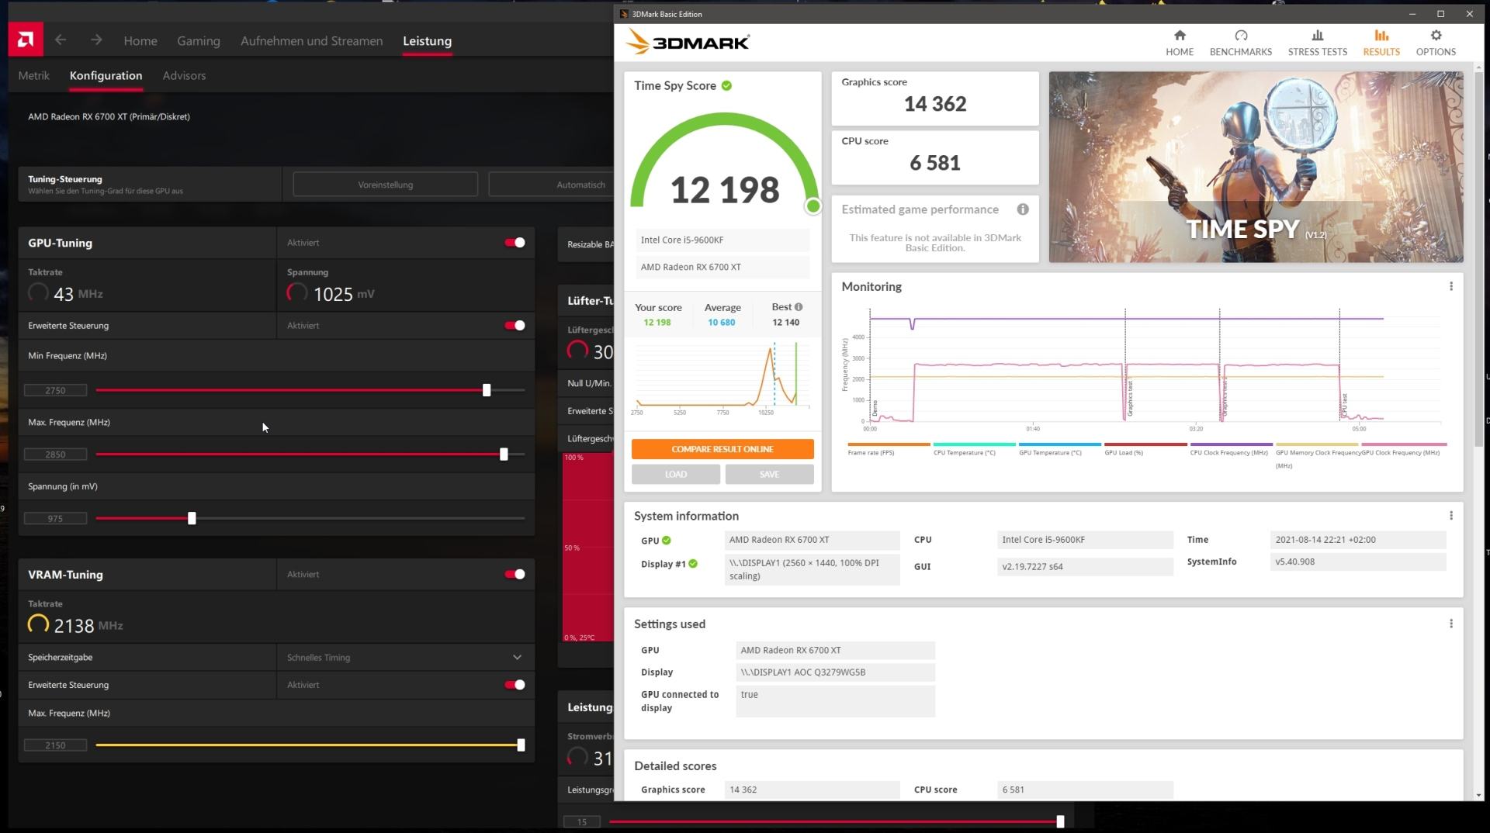Open the Settings used three-dot menu

click(1451, 624)
